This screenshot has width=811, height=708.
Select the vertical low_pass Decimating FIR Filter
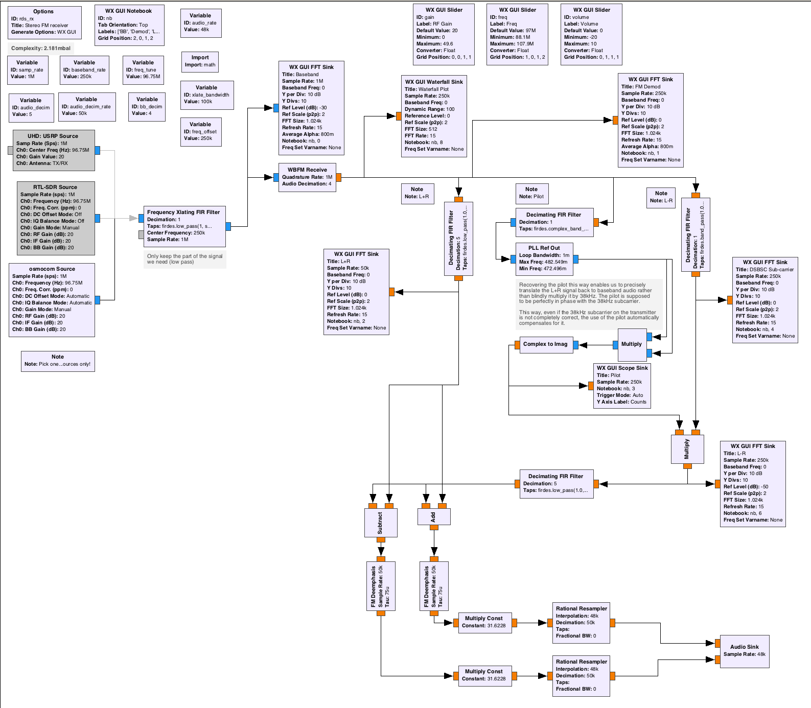[x=458, y=239]
